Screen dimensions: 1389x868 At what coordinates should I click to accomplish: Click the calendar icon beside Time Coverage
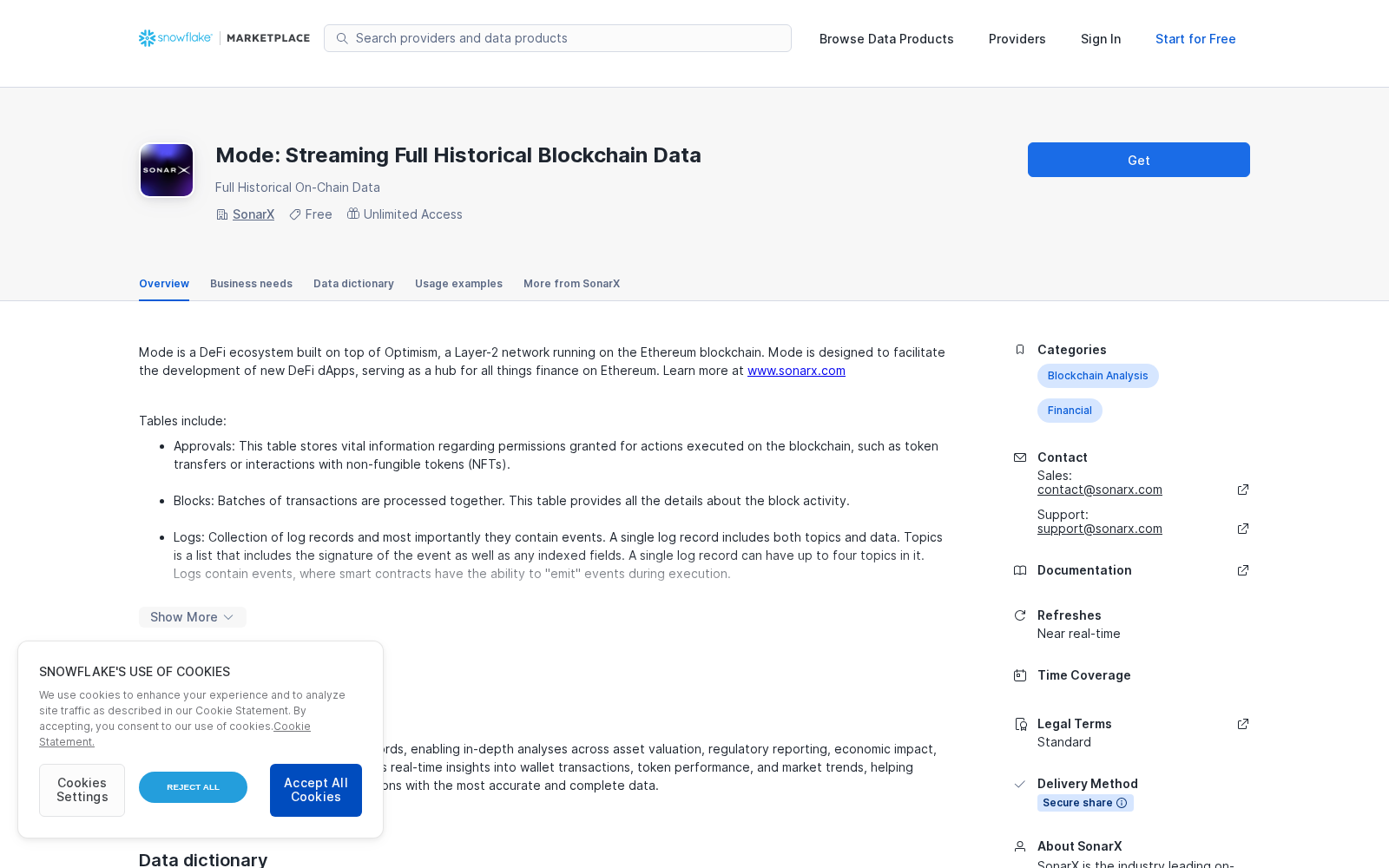[1020, 675]
